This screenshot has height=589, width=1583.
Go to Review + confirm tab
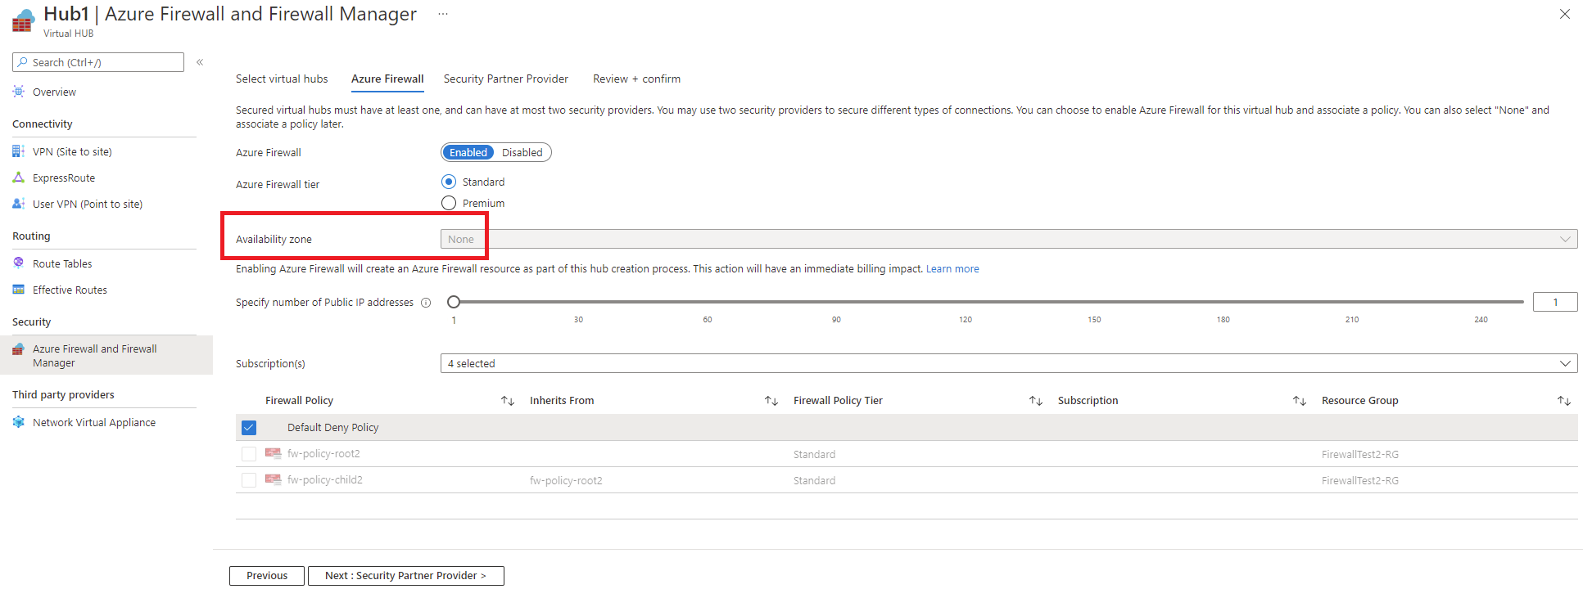point(636,79)
